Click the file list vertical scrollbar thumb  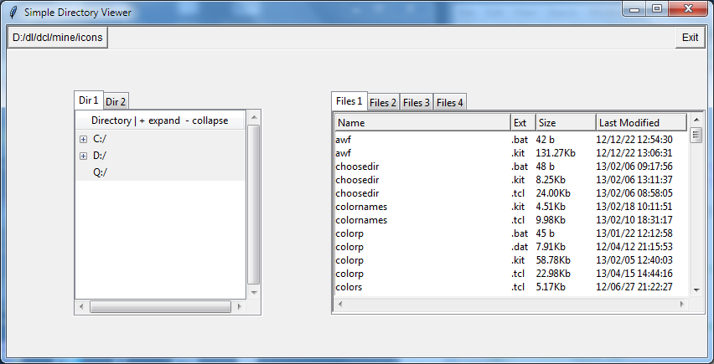click(x=696, y=135)
